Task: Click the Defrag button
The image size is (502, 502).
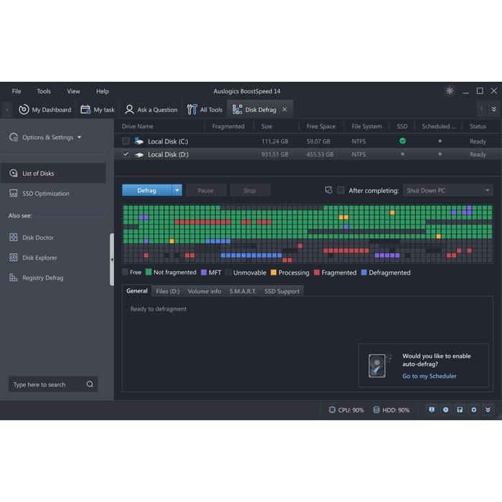Action: pyautogui.click(x=147, y=191)
